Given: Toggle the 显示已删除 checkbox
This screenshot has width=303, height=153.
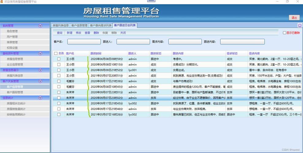Looking at the screenshot, I should (285, 33).
